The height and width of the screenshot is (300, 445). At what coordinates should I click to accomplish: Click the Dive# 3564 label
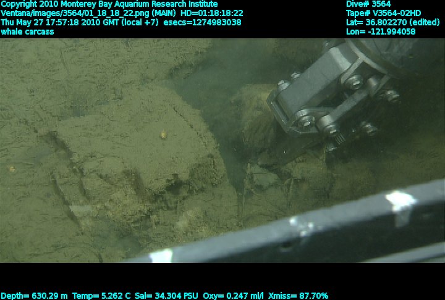point(368,4)
